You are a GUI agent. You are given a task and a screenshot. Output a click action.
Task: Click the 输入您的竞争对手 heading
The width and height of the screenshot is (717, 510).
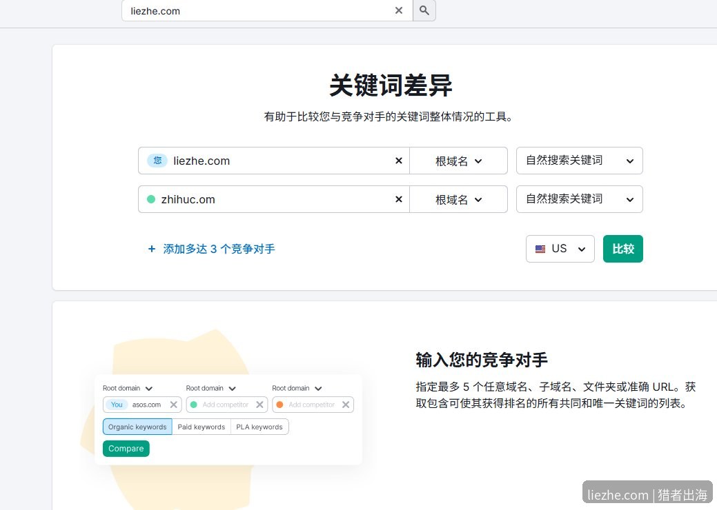point(482,360)
